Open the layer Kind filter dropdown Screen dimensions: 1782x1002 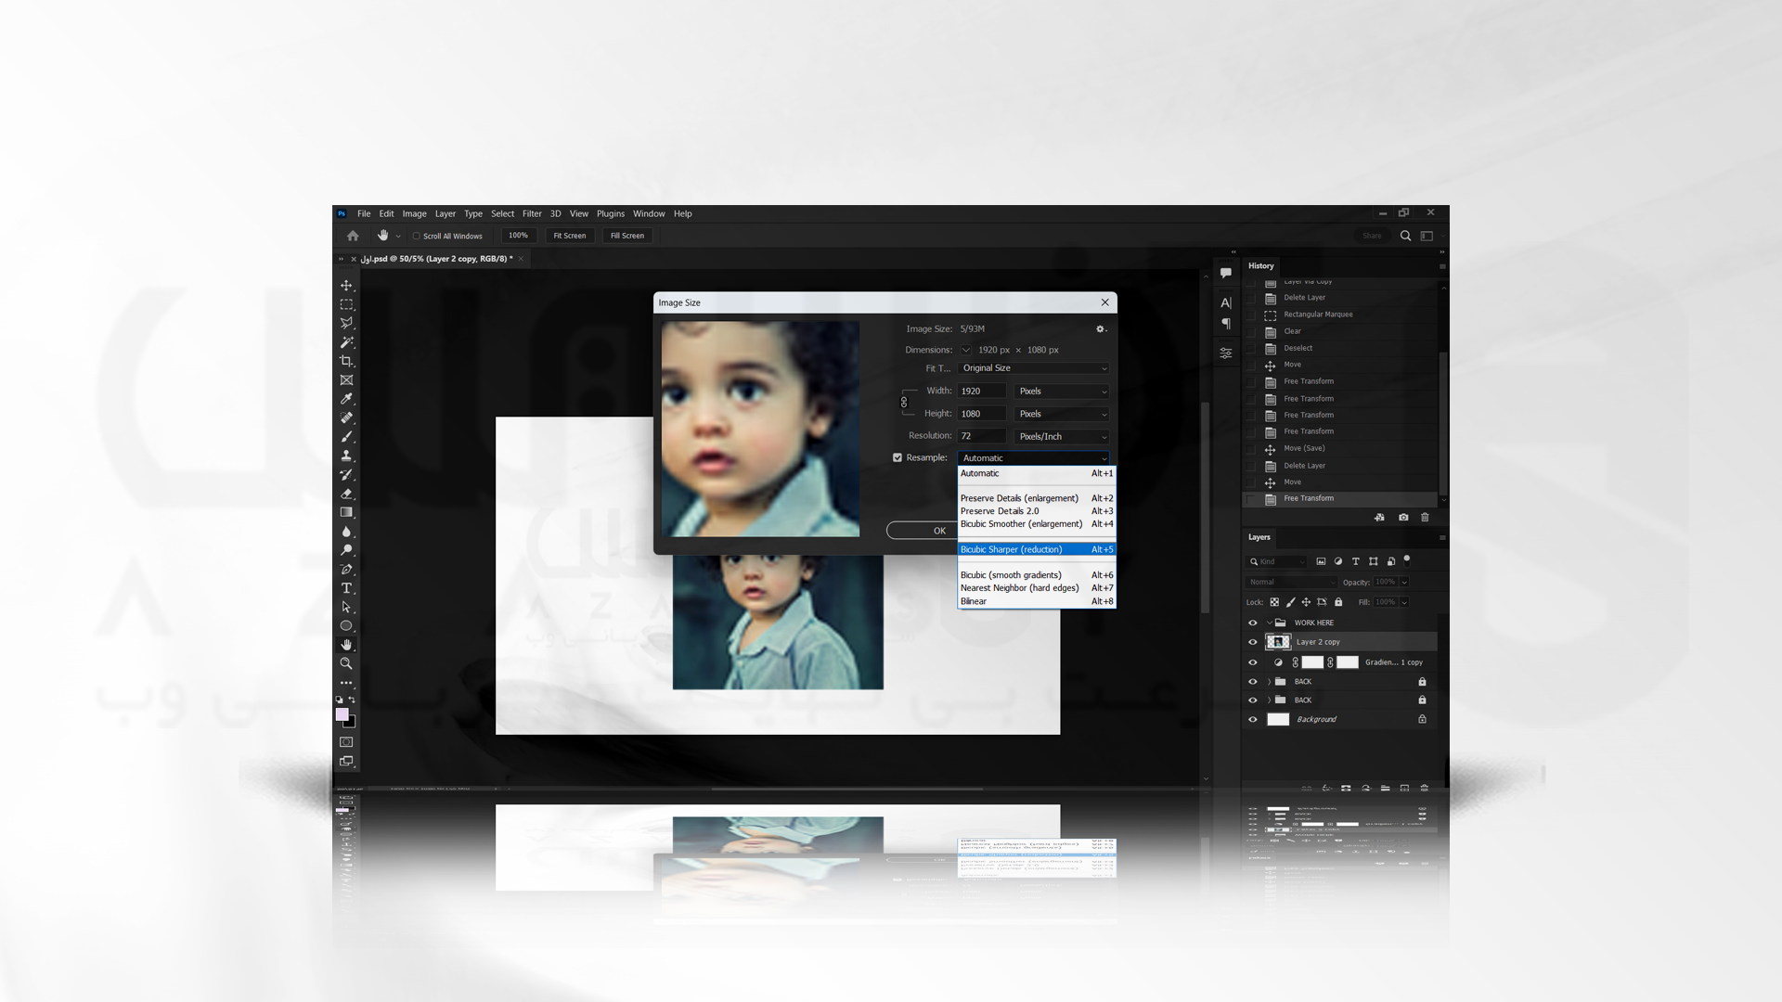[x=1276, y=561]
